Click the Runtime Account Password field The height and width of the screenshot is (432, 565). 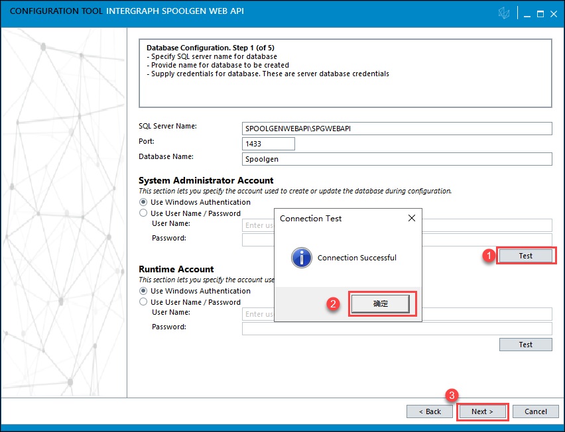[397, 329]
